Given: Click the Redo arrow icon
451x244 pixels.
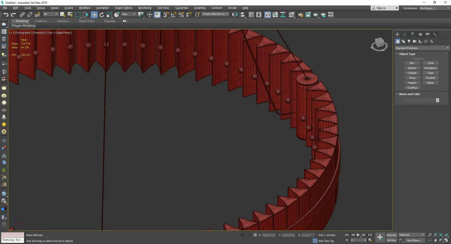Looking at the screenshot, I should coord(14,15).
